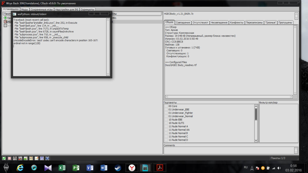Select the Общее info tab

[169, 22]
